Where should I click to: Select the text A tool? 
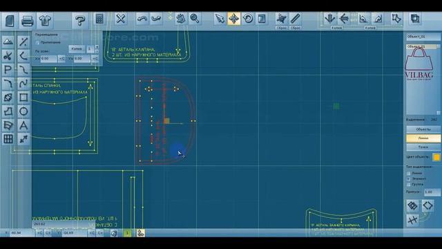23,125
